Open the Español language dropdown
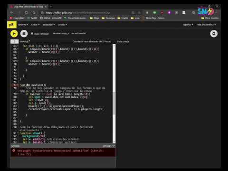The height and width of the screenshot is (171, 228). [188, 25]
